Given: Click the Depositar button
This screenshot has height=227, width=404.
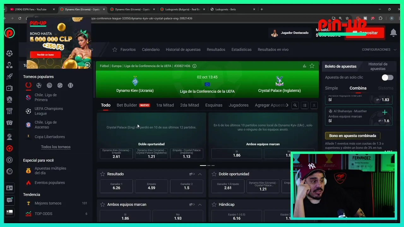Looking at the screenshot, I should tap(365, 33).
